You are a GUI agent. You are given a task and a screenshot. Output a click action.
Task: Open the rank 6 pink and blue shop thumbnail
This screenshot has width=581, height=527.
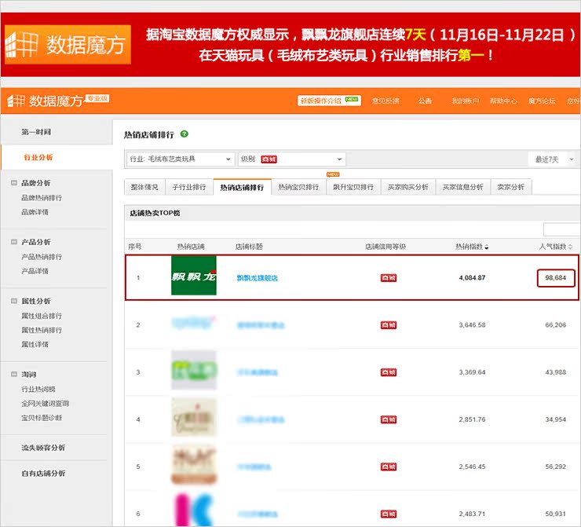[193, 510]
